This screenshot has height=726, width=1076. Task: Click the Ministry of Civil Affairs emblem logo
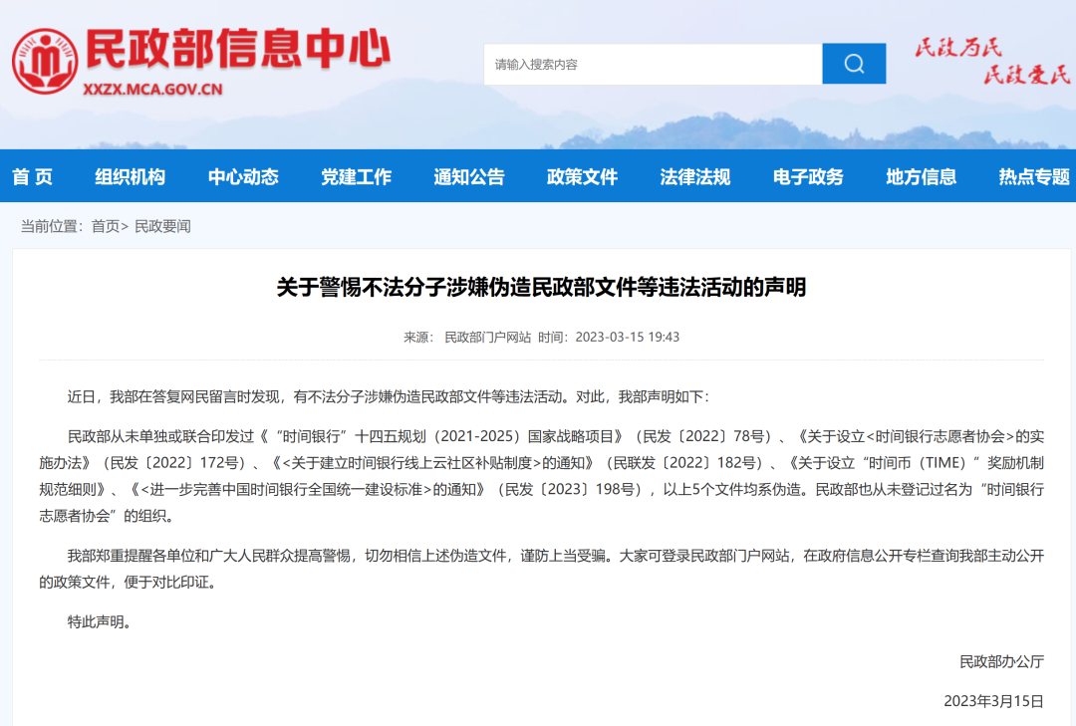(x=44, y=62)
